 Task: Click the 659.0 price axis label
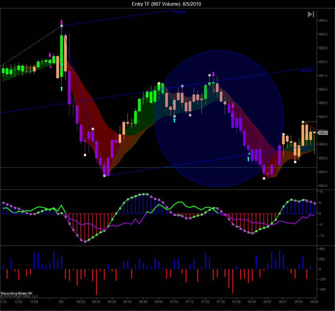point(323,103)
